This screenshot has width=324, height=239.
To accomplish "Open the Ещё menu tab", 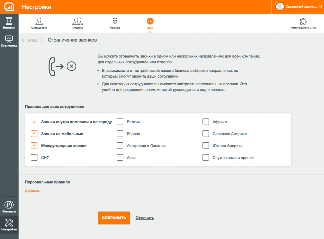I will (150, 23).
